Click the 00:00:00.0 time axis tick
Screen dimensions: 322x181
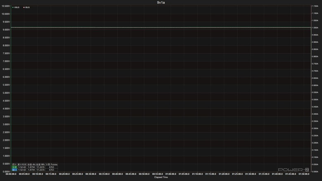pyautogui.click(x=11, y=174)
